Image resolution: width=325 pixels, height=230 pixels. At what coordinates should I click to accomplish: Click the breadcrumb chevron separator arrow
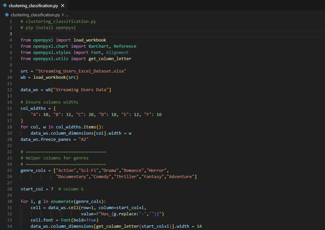tap(62, 15)
